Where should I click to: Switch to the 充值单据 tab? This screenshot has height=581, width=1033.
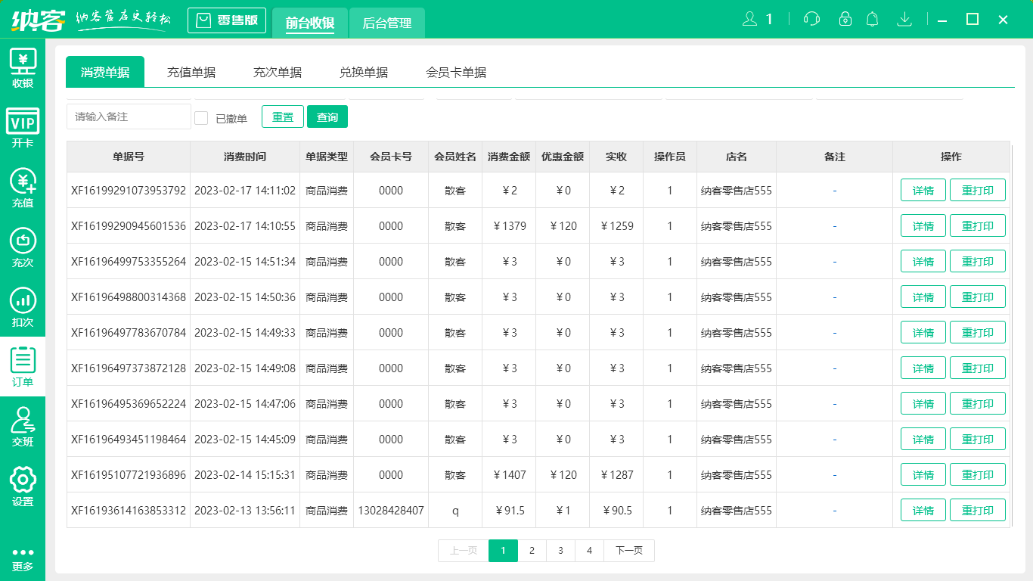click(191, 71)
